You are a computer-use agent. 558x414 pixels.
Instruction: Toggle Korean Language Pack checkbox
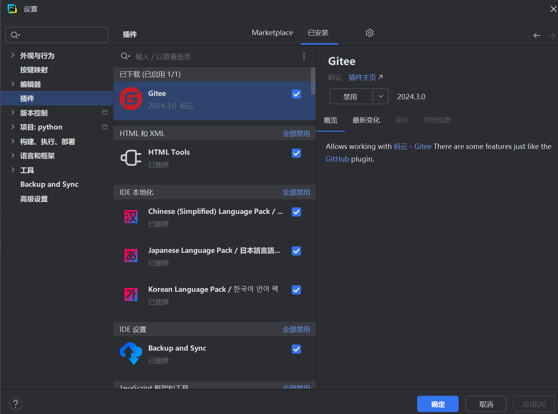(x=296, y=290)
